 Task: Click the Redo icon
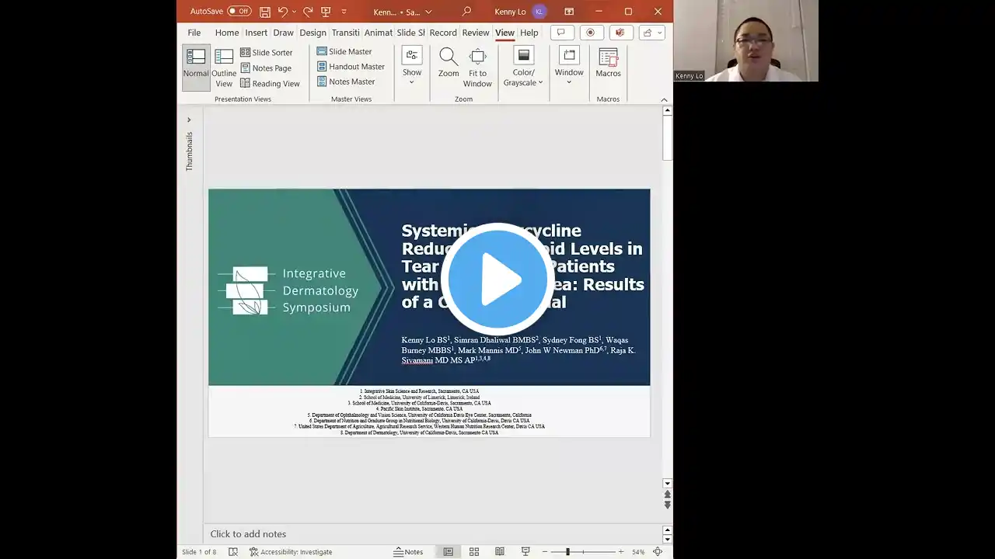308,12
